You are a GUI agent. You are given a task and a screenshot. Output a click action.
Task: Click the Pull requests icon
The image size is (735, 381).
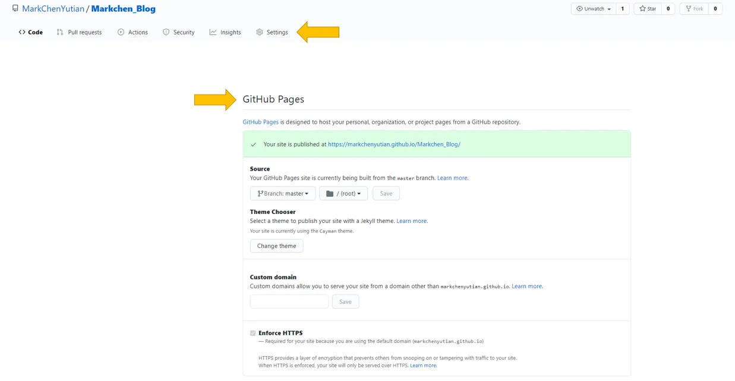point(60,32)
